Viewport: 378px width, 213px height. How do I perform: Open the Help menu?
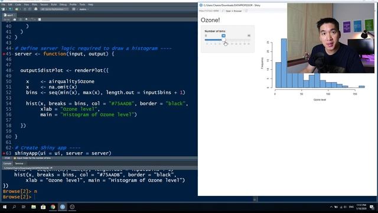90,5
